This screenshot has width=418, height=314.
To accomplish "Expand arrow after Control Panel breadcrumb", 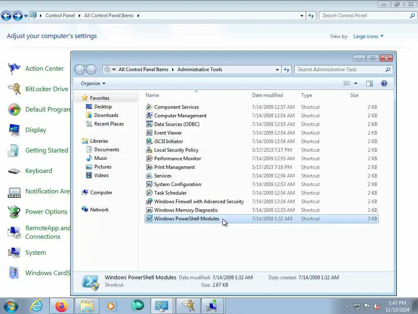I will point(80,16).
